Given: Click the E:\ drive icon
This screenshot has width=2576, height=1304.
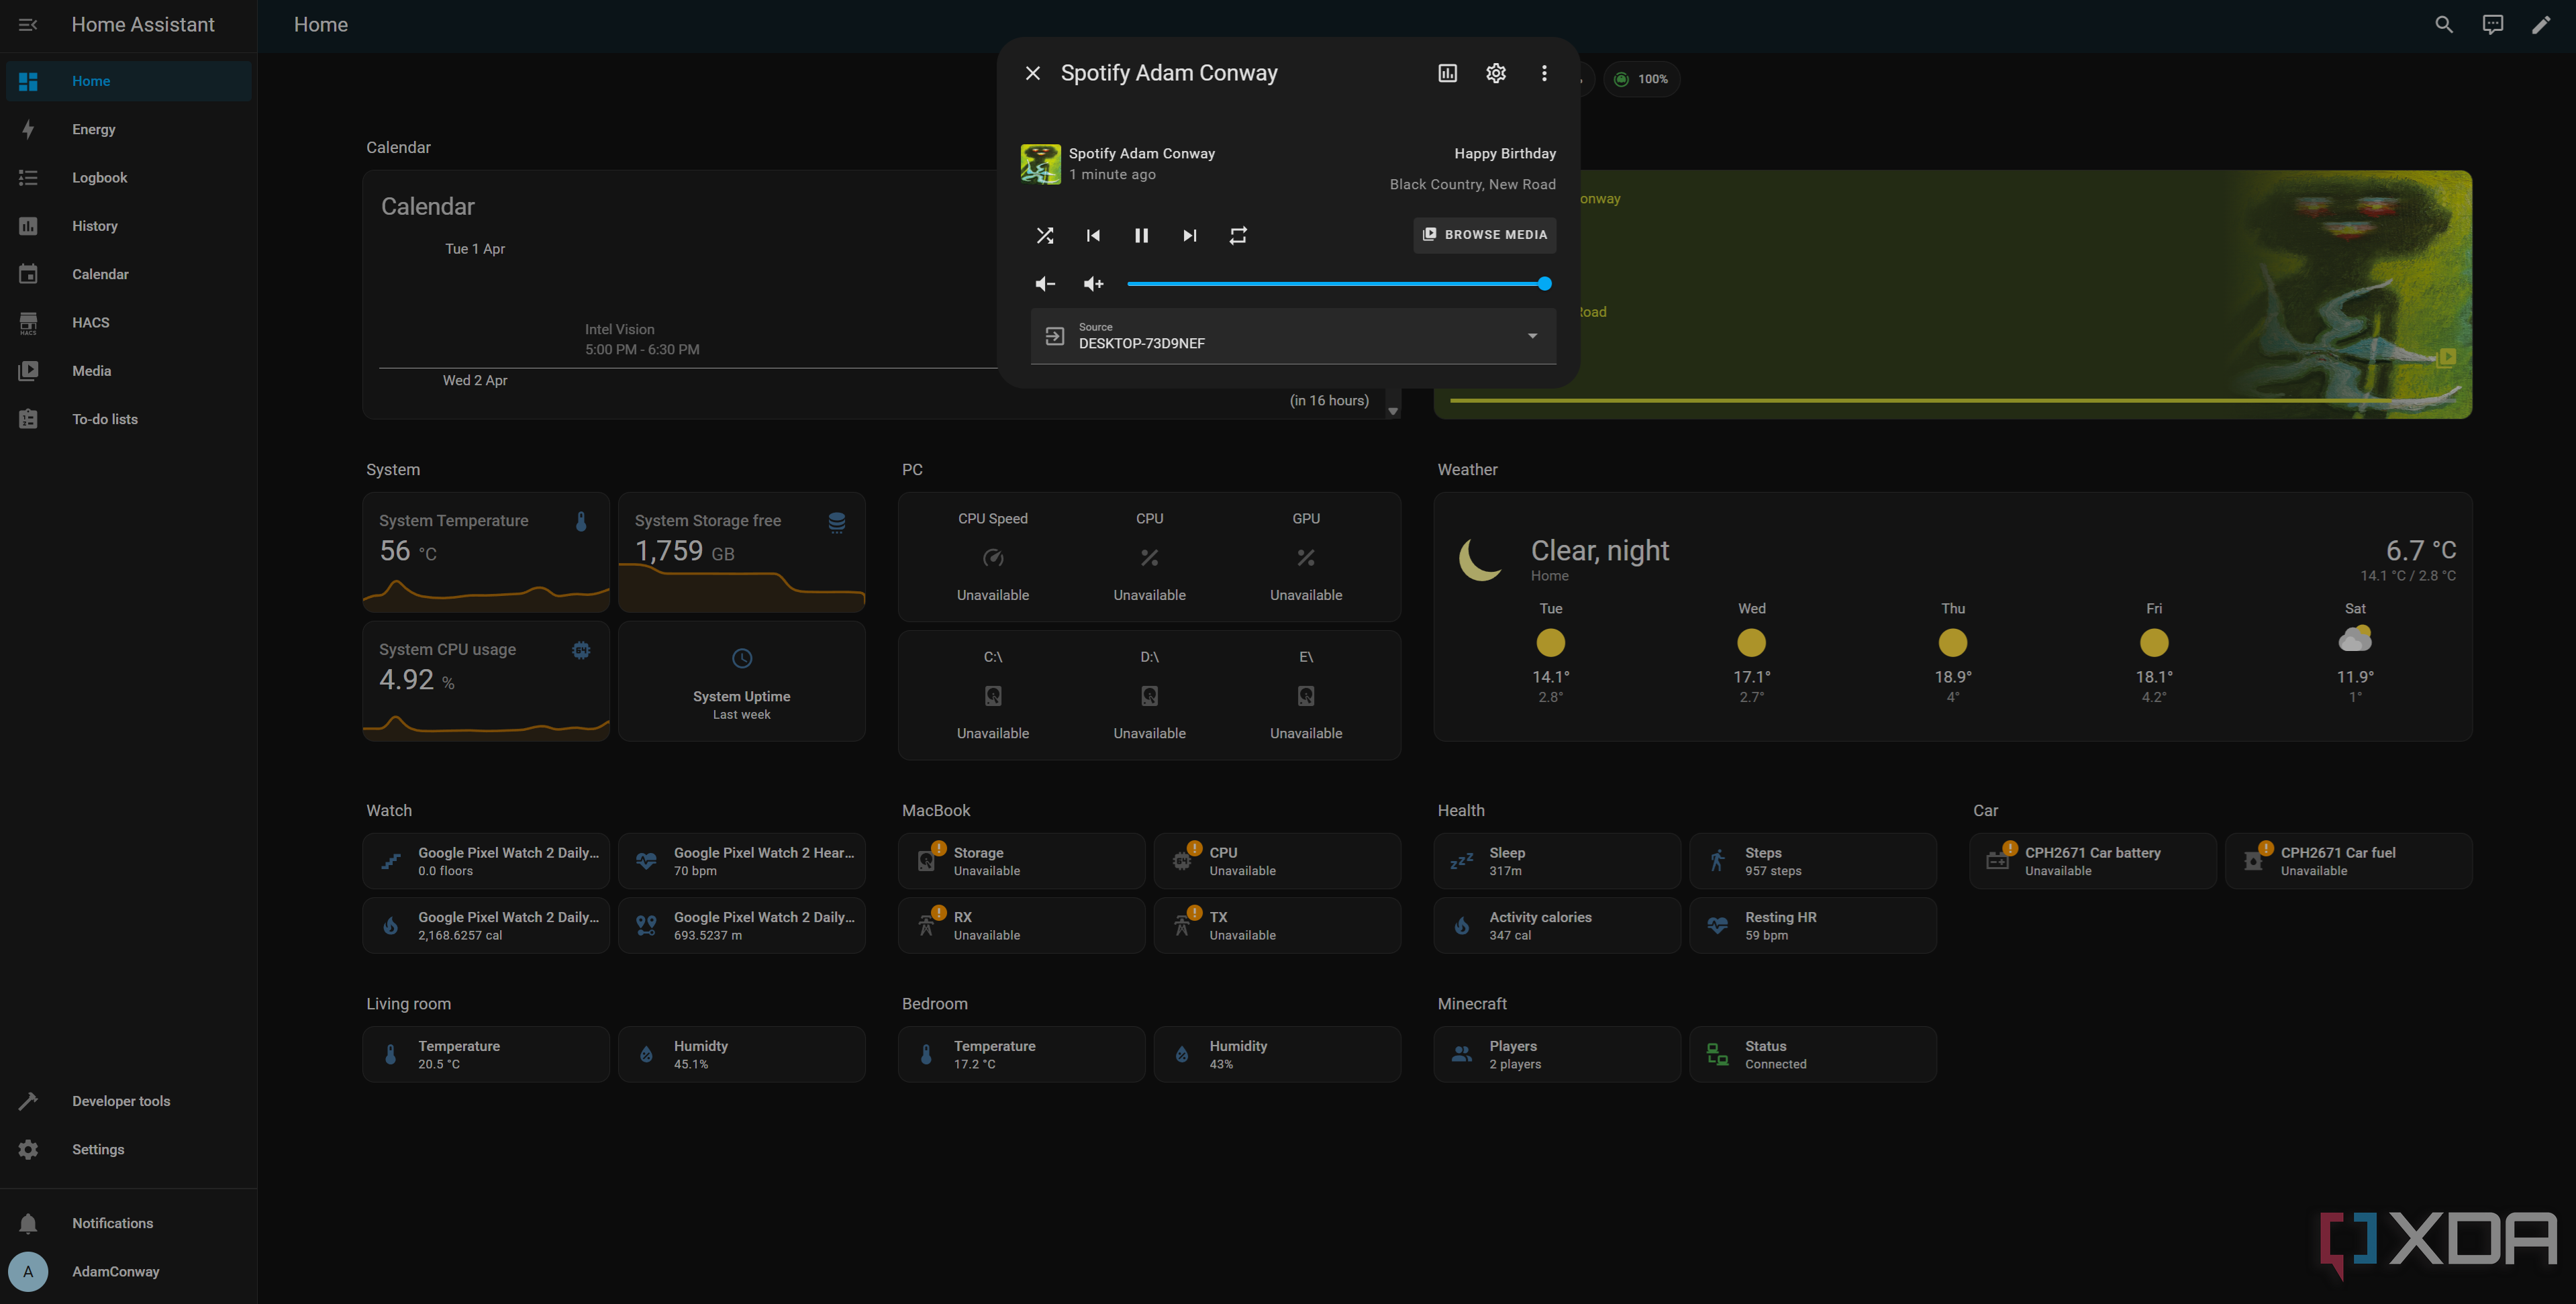Looking at the screenshot, I should (1306, 696).
